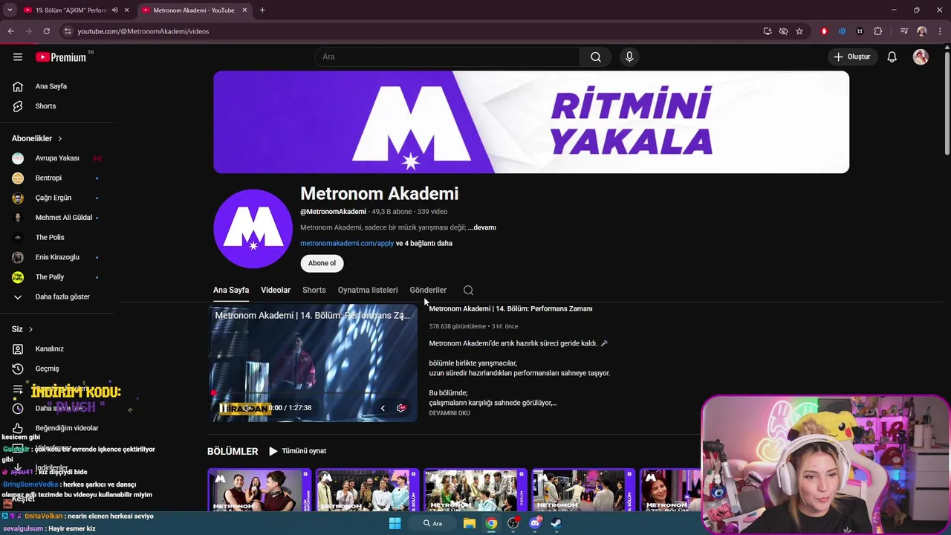Click the page vertical scrollbar thumb
Screen dimensions: 951x535
947,104
